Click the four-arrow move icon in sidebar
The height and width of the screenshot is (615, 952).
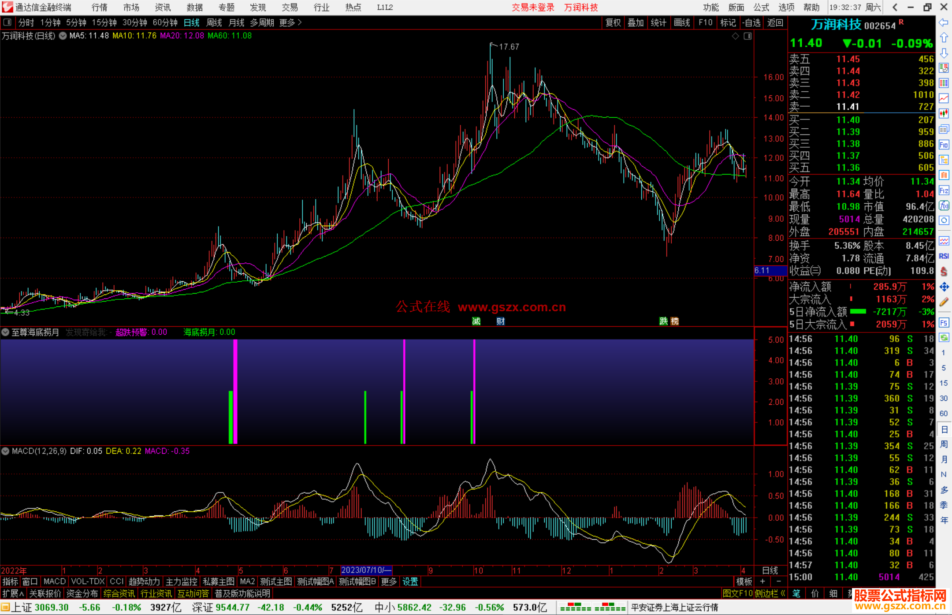pyautogui.click(x=944, y=287)
